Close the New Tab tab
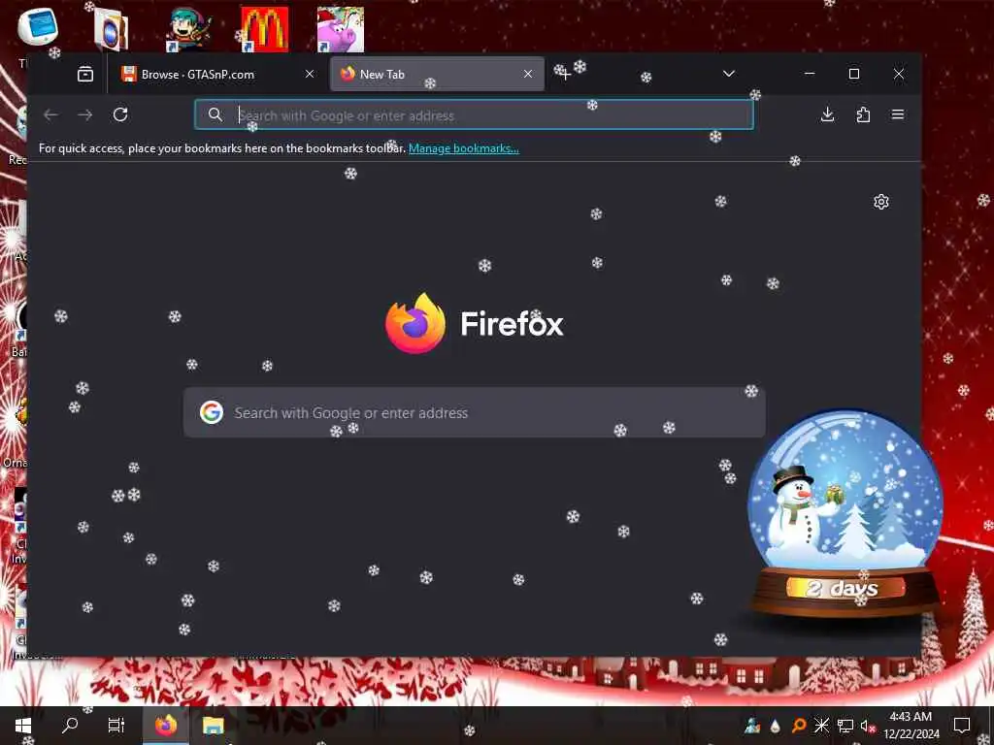 (x=527, y=74)
